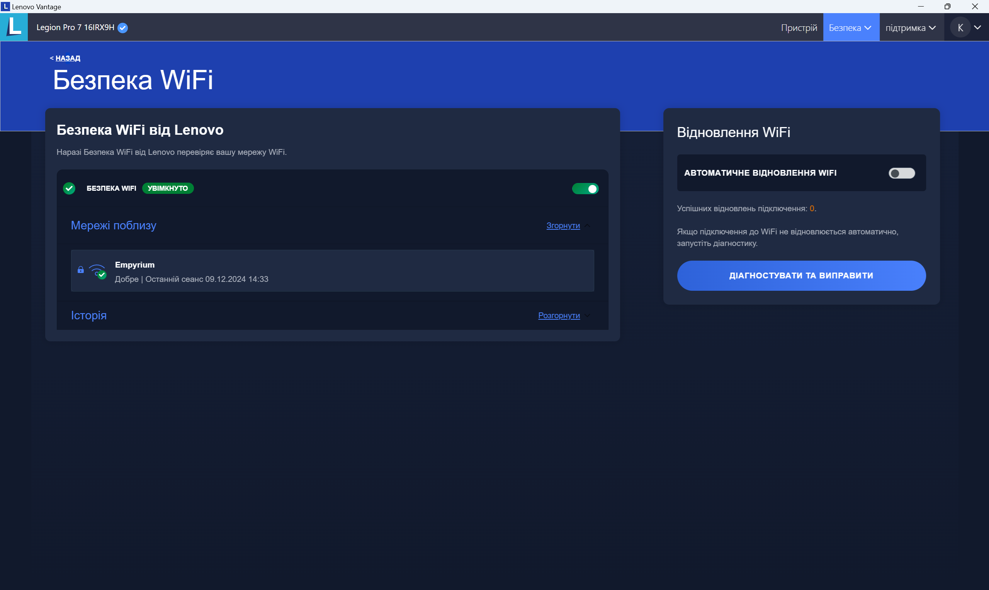Image resolution: width=989 pixels, height=590 pixels.
Task: Turn off the Безпека WiFi toggle
Action: [585, 189]
